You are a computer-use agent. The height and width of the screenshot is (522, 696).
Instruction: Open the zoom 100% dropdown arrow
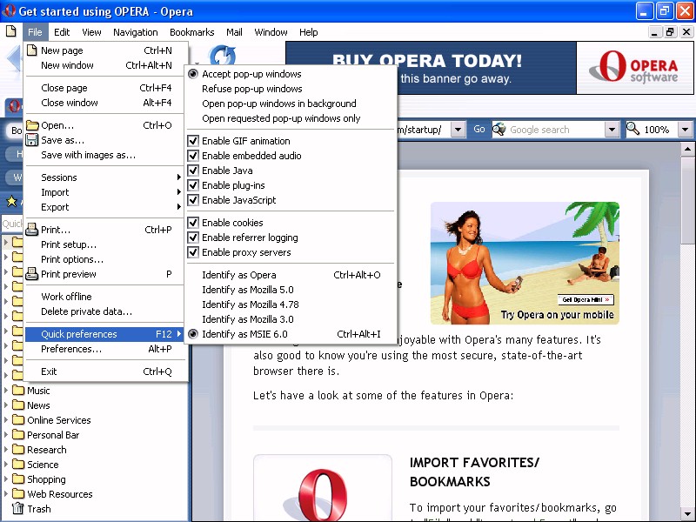point(685,130)
